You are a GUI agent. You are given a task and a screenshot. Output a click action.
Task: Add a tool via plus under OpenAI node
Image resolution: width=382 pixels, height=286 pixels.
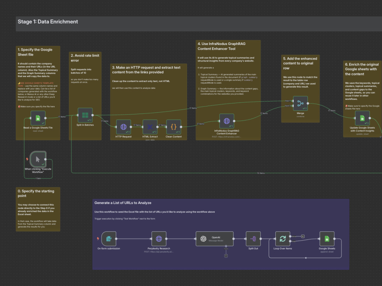coord(226,256)
